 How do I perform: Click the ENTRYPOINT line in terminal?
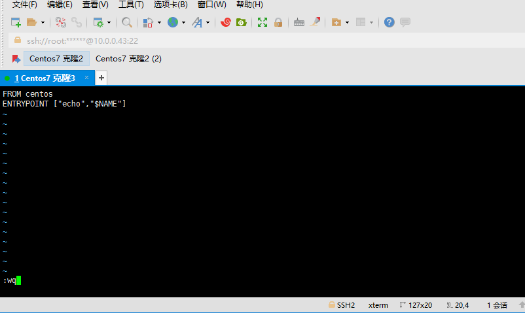(x=64, y=104)
